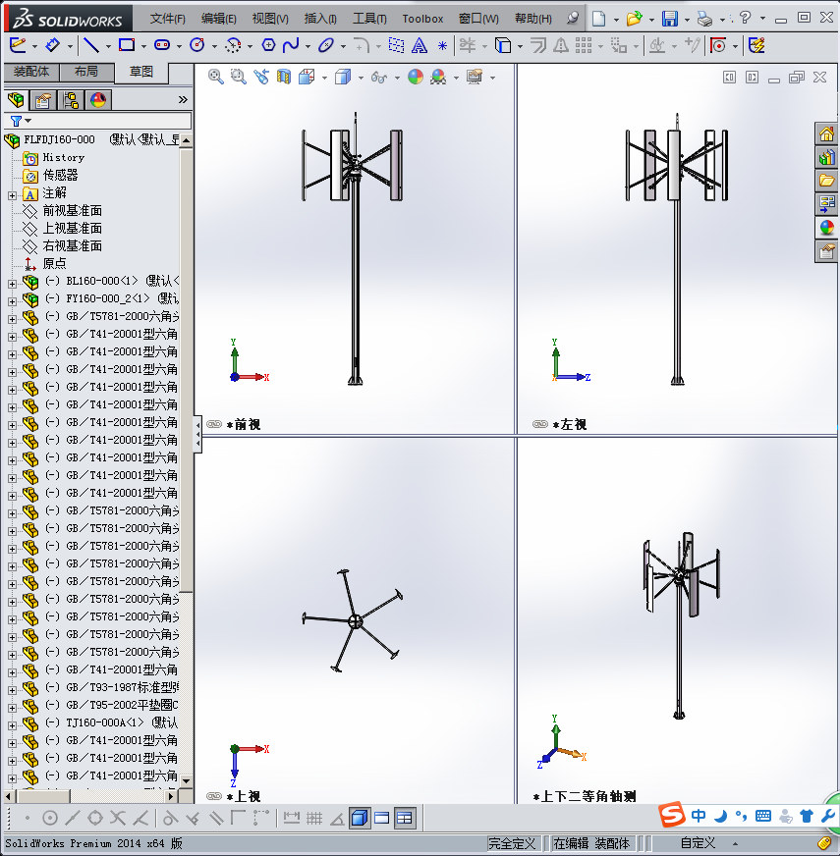Select the Line sketch tool
This screenshot has height=856, width=840.
tap(90, 45)
